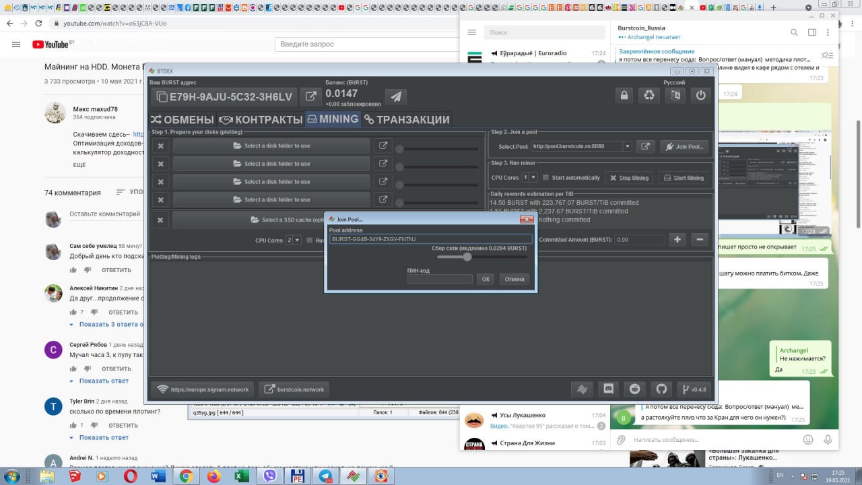The width and height of the screenshot is (862, 485).
Task: Click the paper-plane send BURST icon
Action: pyautogui.click(x=396, y=96)
